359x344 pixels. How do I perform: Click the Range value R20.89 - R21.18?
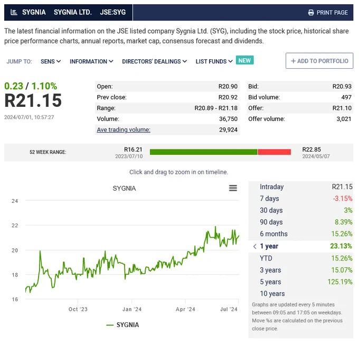click(216, 108)
